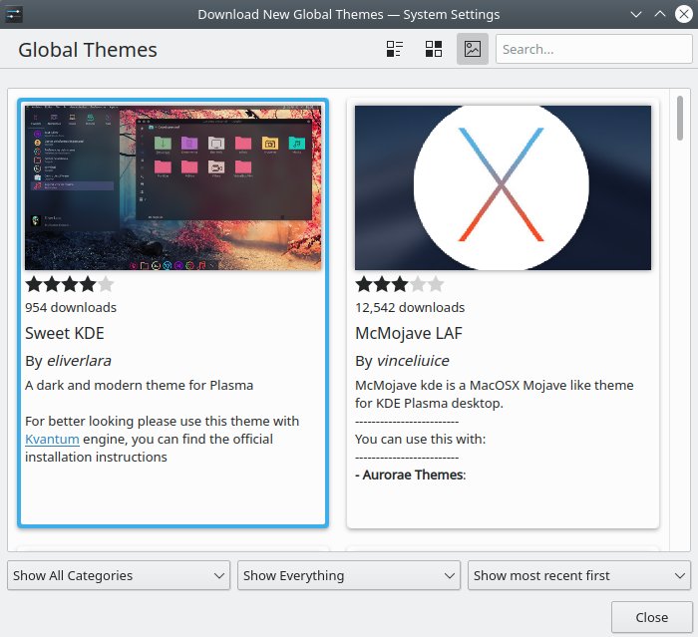
Task: Click the Close button
Action: click(x=652, y=617)
